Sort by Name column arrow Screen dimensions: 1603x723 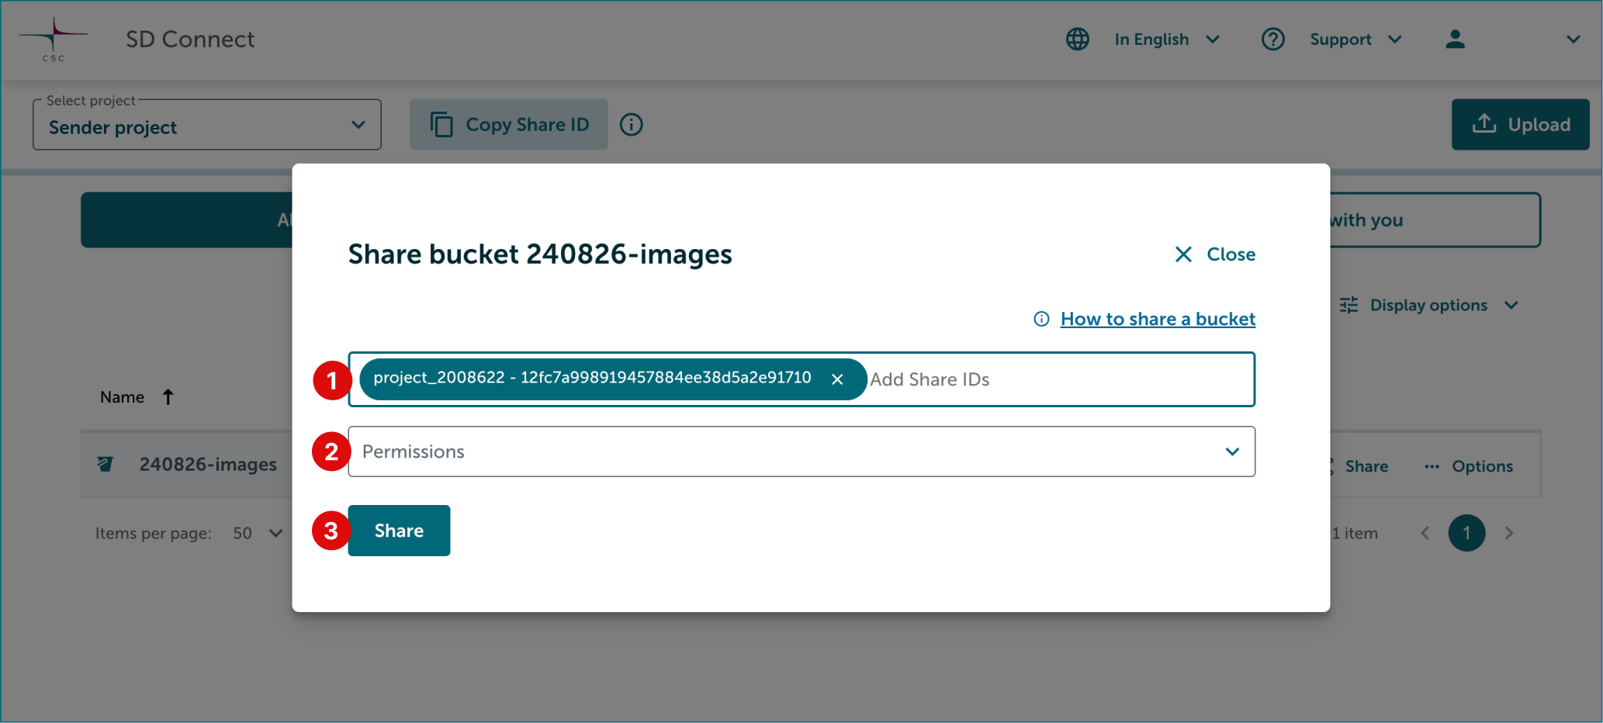pyautogui.click(x=168, y=397)
